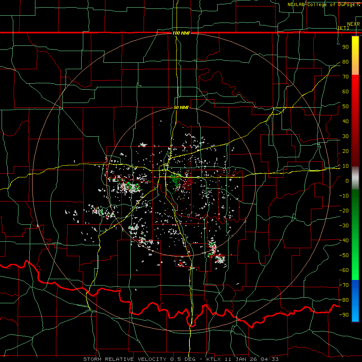Image resolution: width=362 pixels, height=362 pixels.
Task: Click the "-40" velocity scale value
Action: (x=344, y=241)
